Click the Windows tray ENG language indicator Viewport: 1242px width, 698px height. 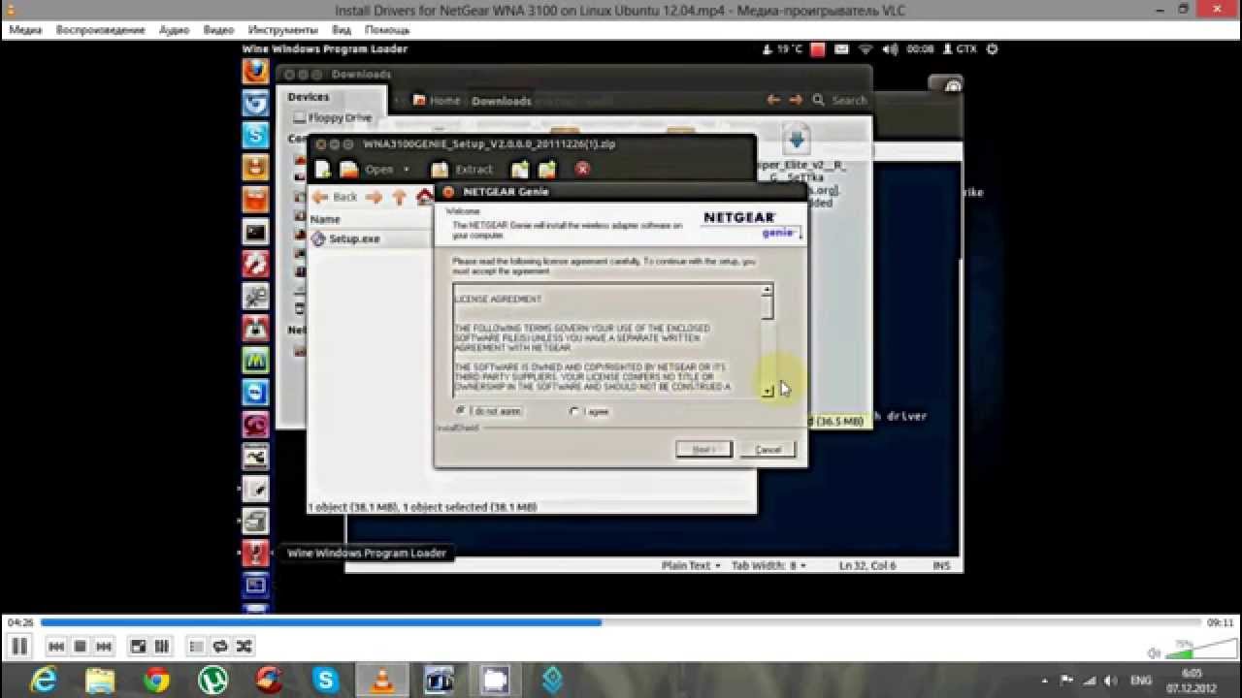click(1142, 681)
